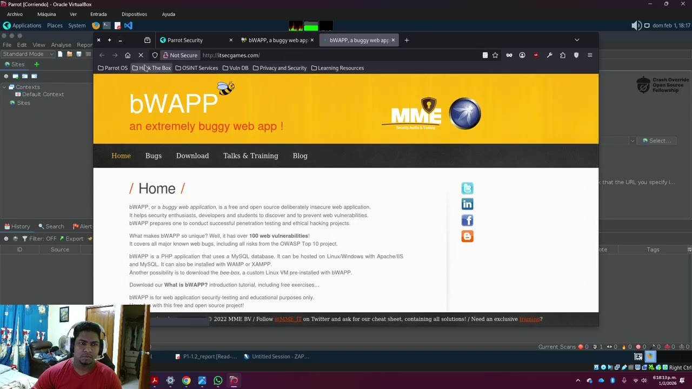Toggle the Filter: OFF button in ZAP History
The height and width of the screenshot is (389, 692).
pyautogui.click(x=39, y=239)
